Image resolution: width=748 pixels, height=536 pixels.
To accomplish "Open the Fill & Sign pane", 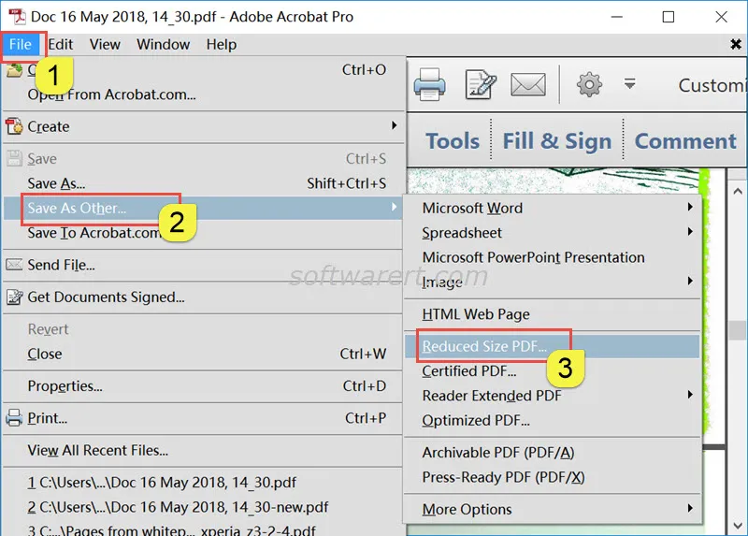I will [556, 141].
